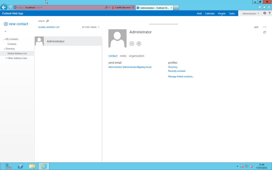
Task: Select the contact tab
Action: [113, 56]
